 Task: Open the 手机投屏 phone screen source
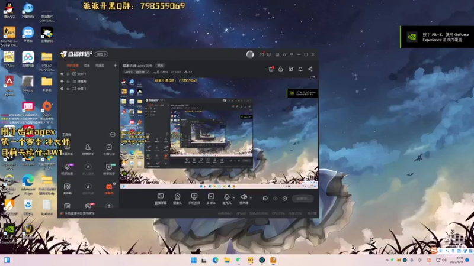coord(194,199)
